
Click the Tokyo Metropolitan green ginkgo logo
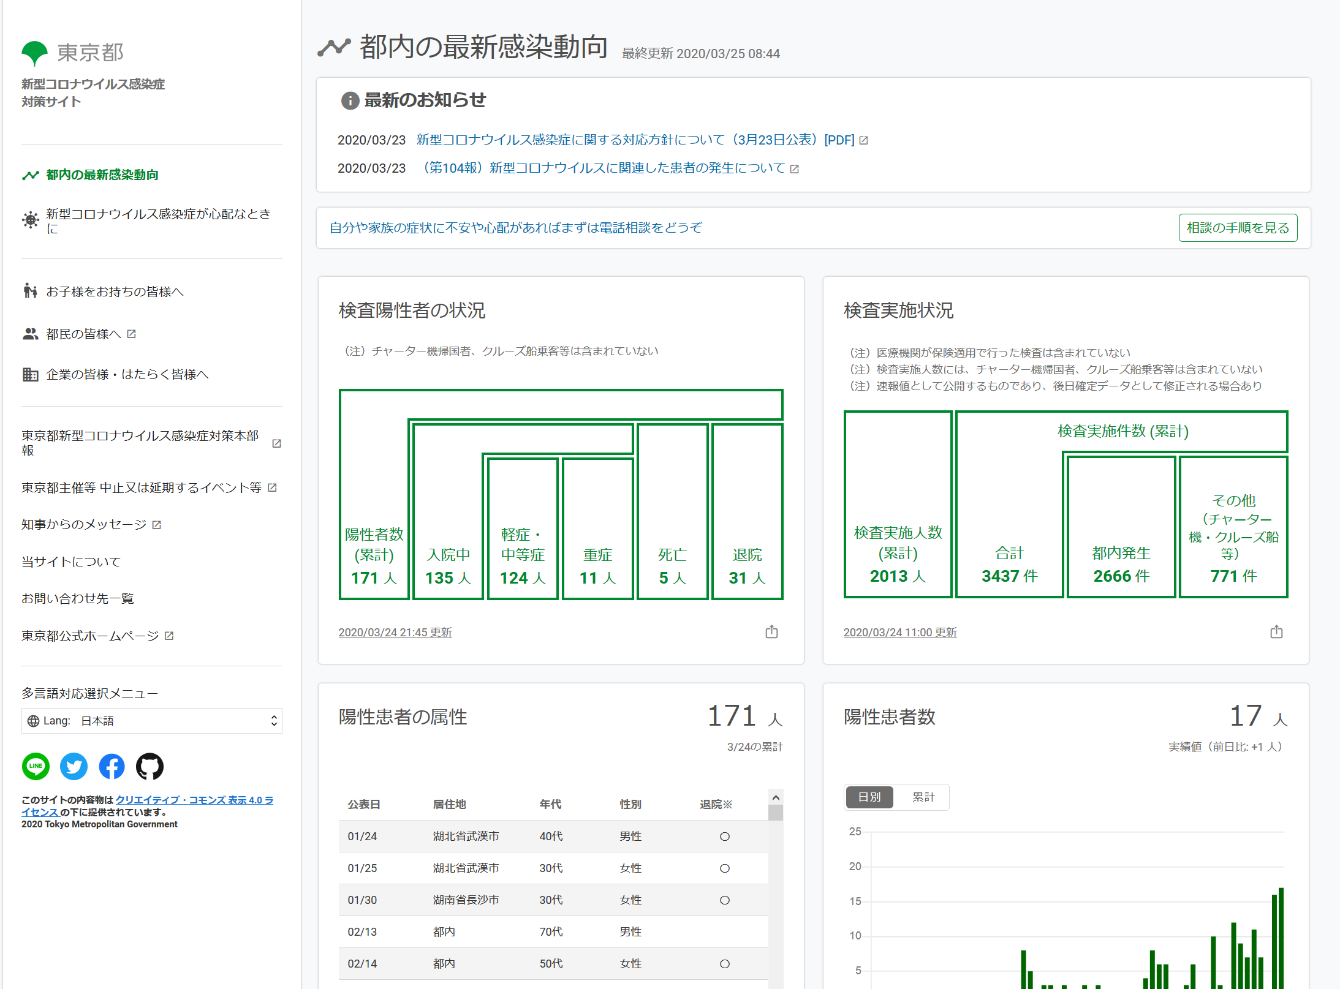pyautogui.click(x=34, y=53)
